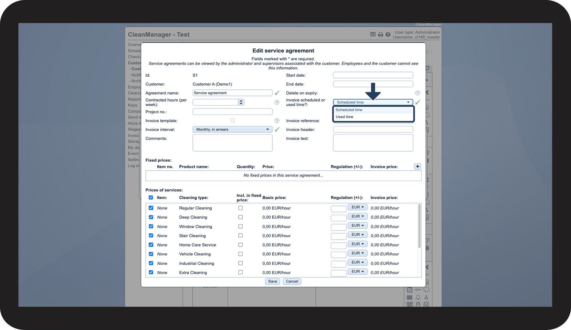571x330 pixels.
Task: Click the clipboard checklist icon in background
Action: point(410,290)
